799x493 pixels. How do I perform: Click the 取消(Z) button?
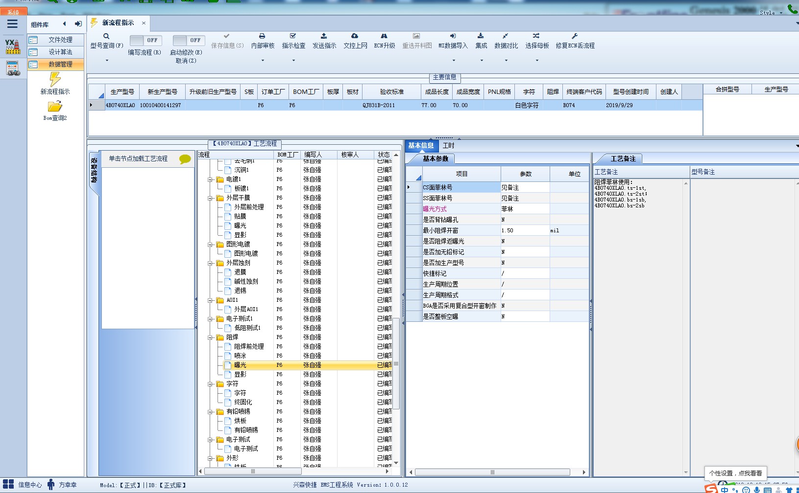click(x=186, y=61)
